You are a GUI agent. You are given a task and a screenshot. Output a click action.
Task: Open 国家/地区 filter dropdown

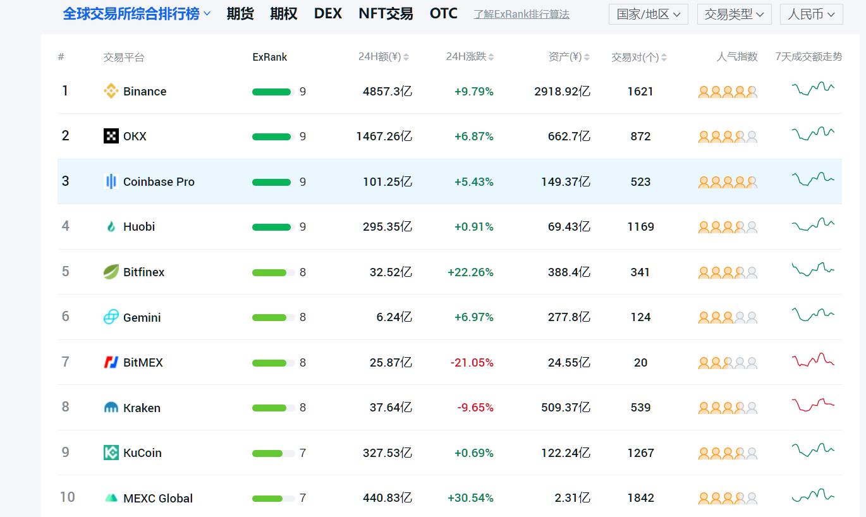(649, 14)
